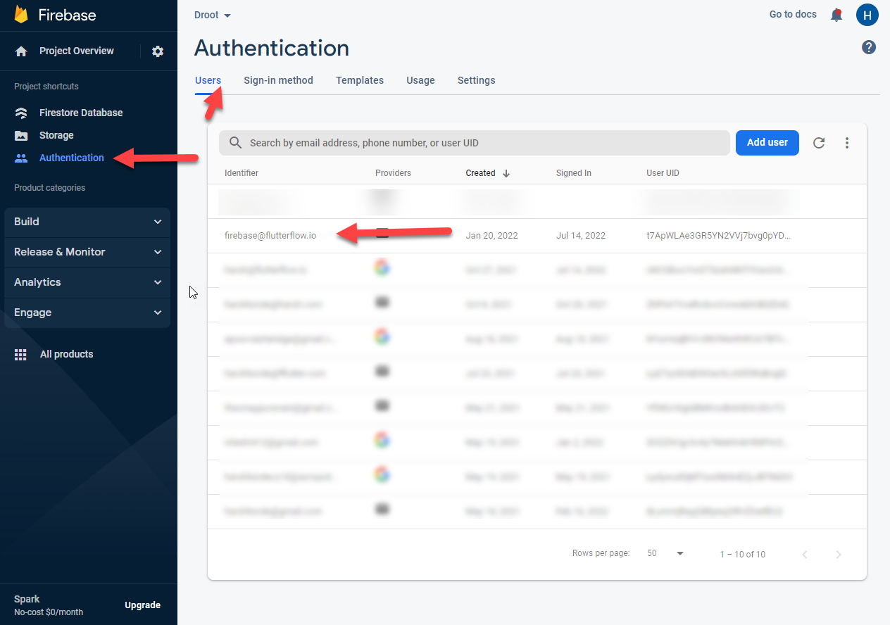Expand the Release & Monitor category
This screenshot has height=625, width=890.
tap(87, 252)
